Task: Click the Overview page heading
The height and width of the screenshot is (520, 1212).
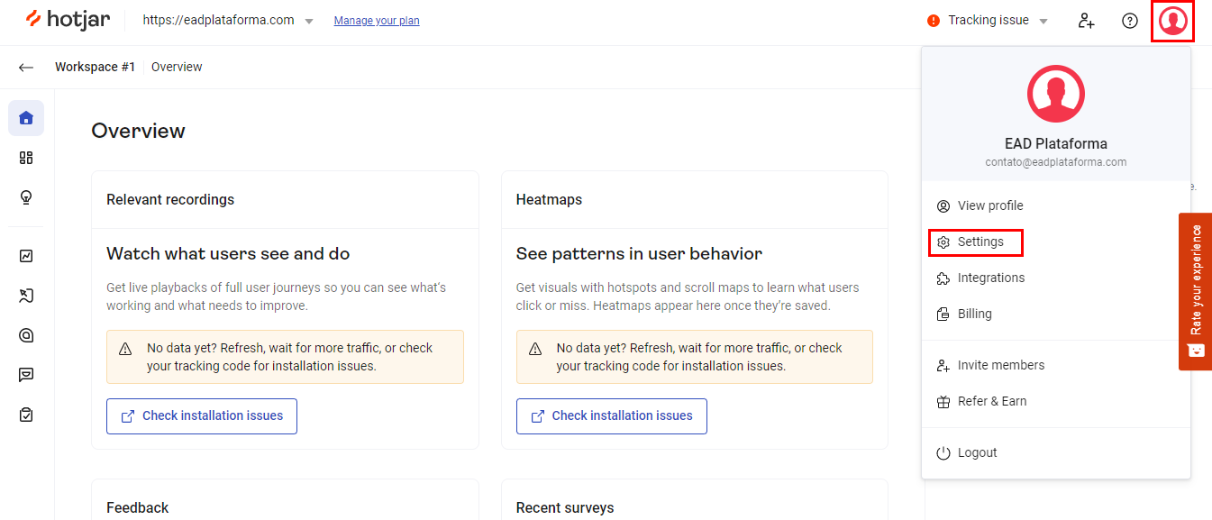Action: pyautogui.click(x=138, y=131)
